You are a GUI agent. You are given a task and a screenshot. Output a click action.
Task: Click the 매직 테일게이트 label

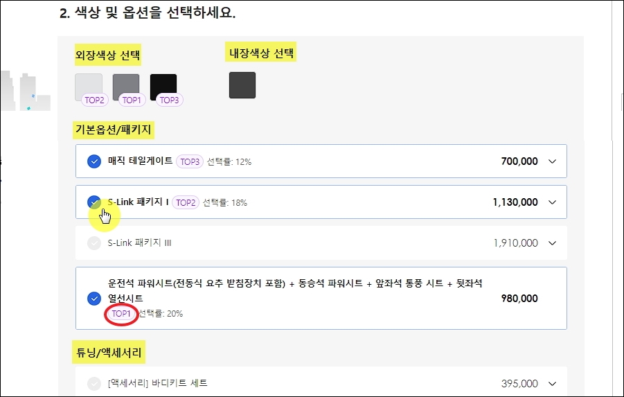tap(140, 161)
